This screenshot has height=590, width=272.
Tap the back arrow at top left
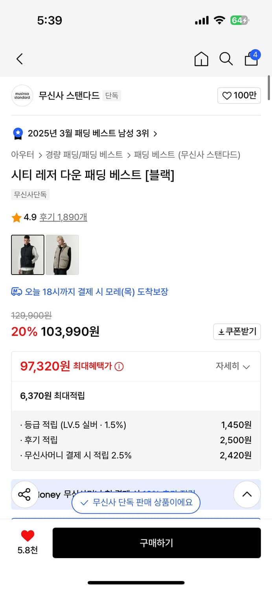pos(20,59)
